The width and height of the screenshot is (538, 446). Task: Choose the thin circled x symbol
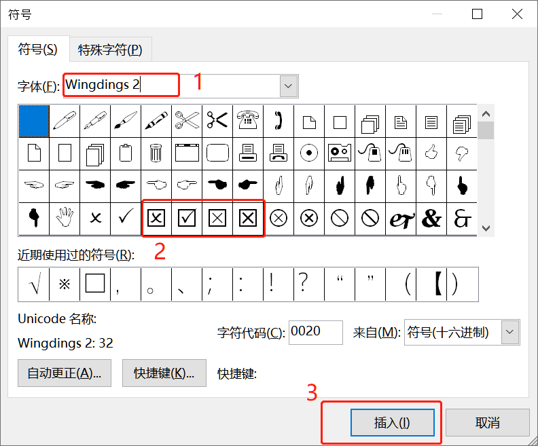coord(279,219)
